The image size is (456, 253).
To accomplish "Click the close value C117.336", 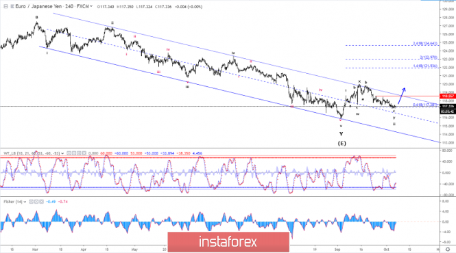I will click(x=163, y=7).
